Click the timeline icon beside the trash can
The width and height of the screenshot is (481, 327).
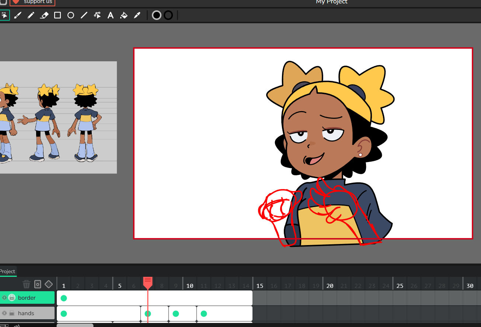pos(38,284)
